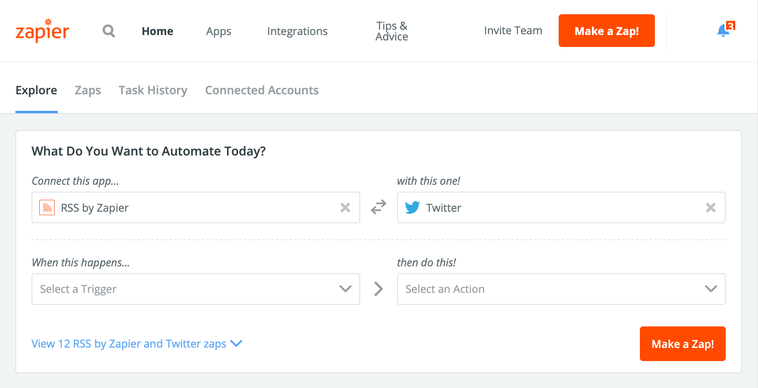Select the Explore tab

tap(37, 90)
